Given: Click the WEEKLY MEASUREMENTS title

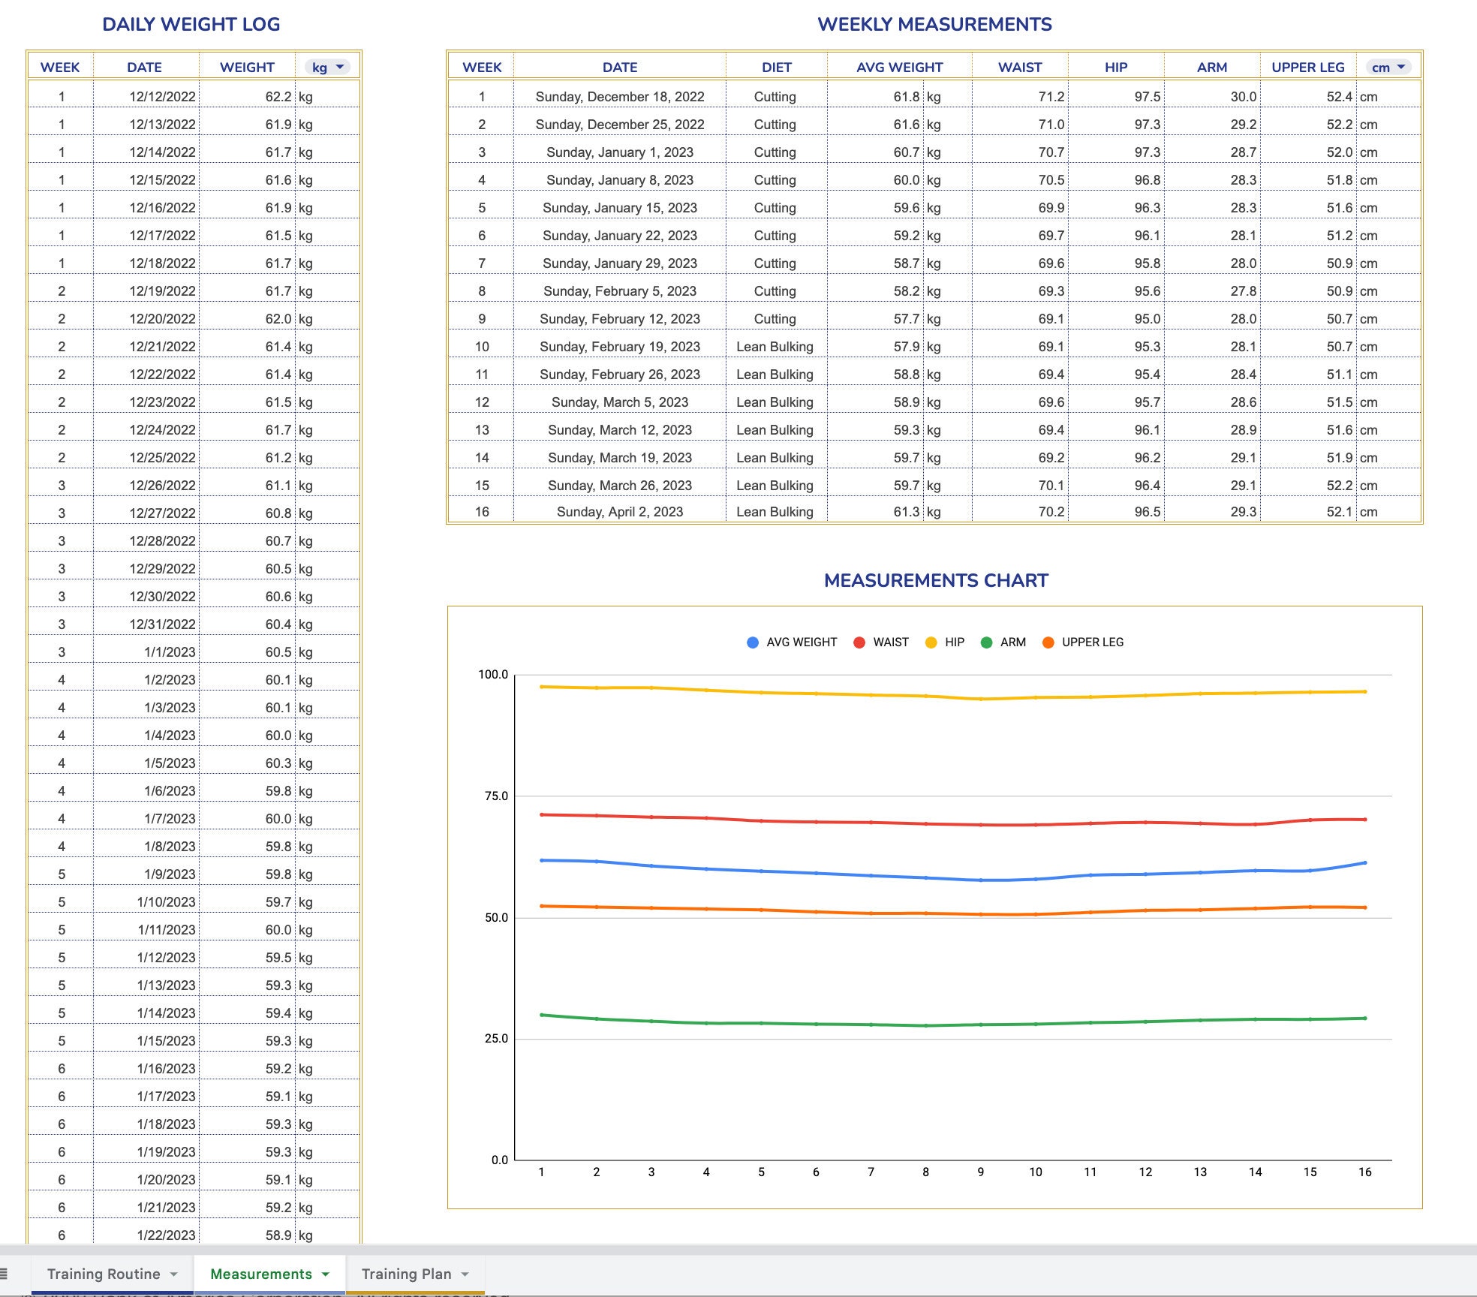Looking at the screenshot, I should click(936, 23).
